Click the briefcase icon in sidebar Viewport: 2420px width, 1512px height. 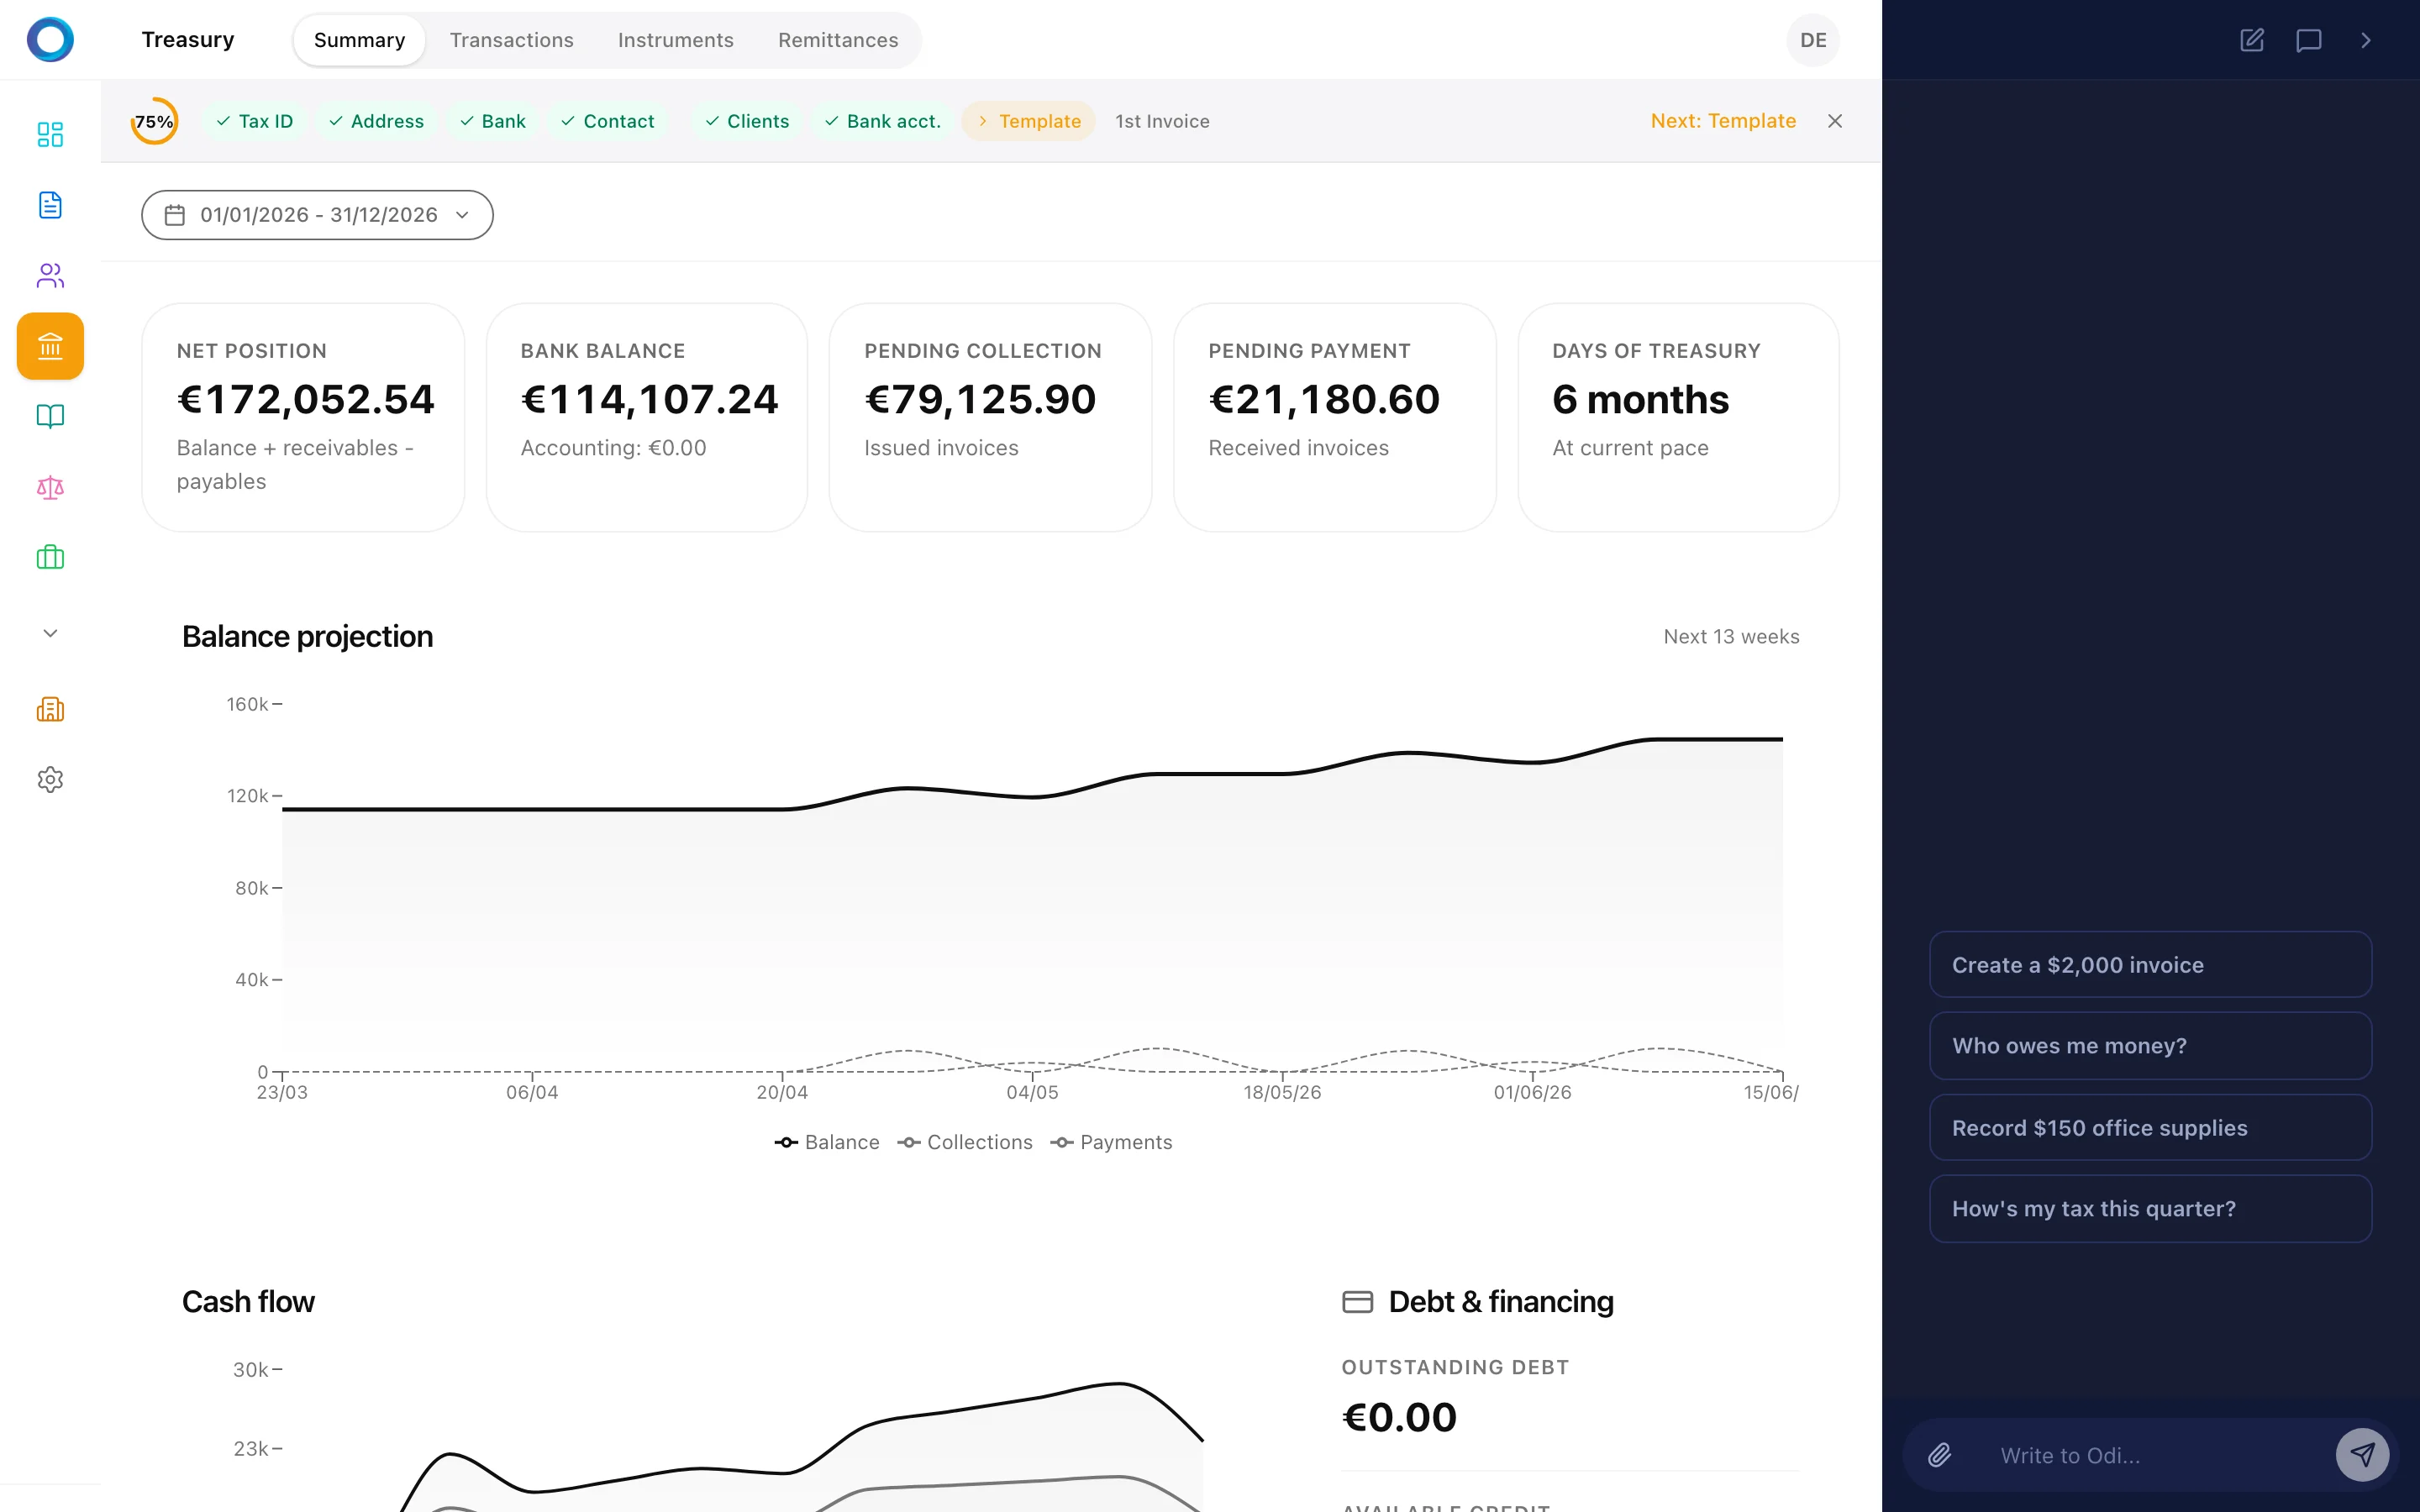click(50, 557)
